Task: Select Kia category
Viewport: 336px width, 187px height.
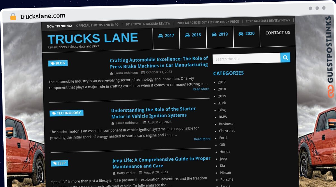Action: 223,166
